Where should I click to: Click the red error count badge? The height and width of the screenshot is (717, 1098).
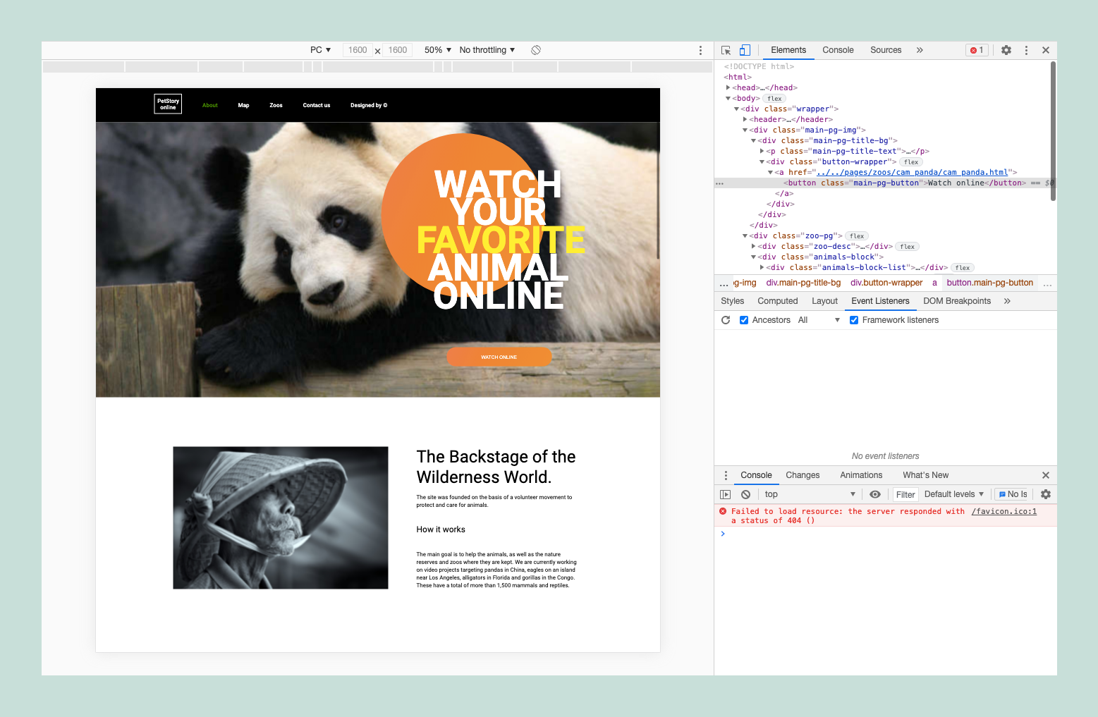coord(977,50)
